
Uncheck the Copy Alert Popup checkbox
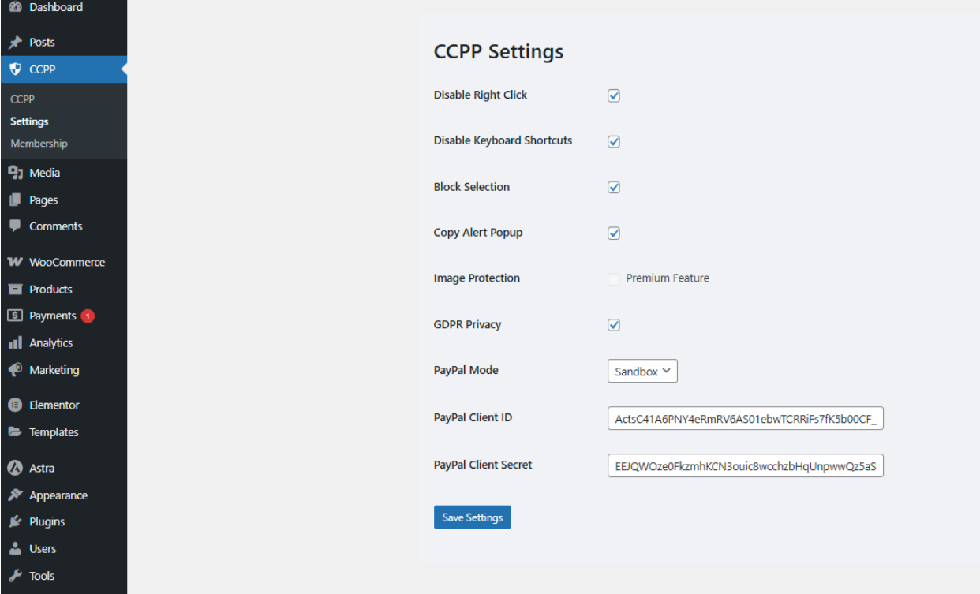coord(614,233)
